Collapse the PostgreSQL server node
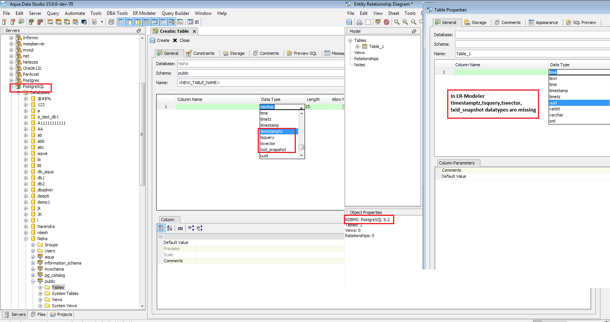 pyautogui.click(x=11, y=86)
